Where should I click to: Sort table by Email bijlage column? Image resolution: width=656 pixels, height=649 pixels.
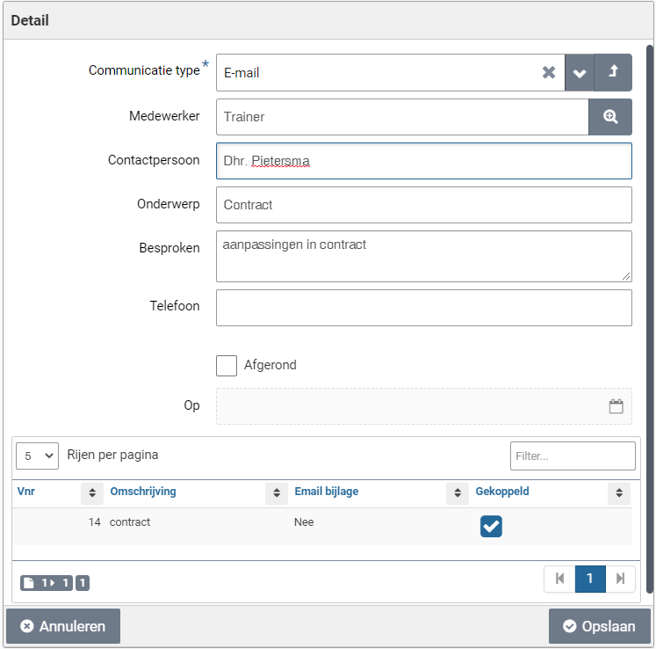[458, 493]
